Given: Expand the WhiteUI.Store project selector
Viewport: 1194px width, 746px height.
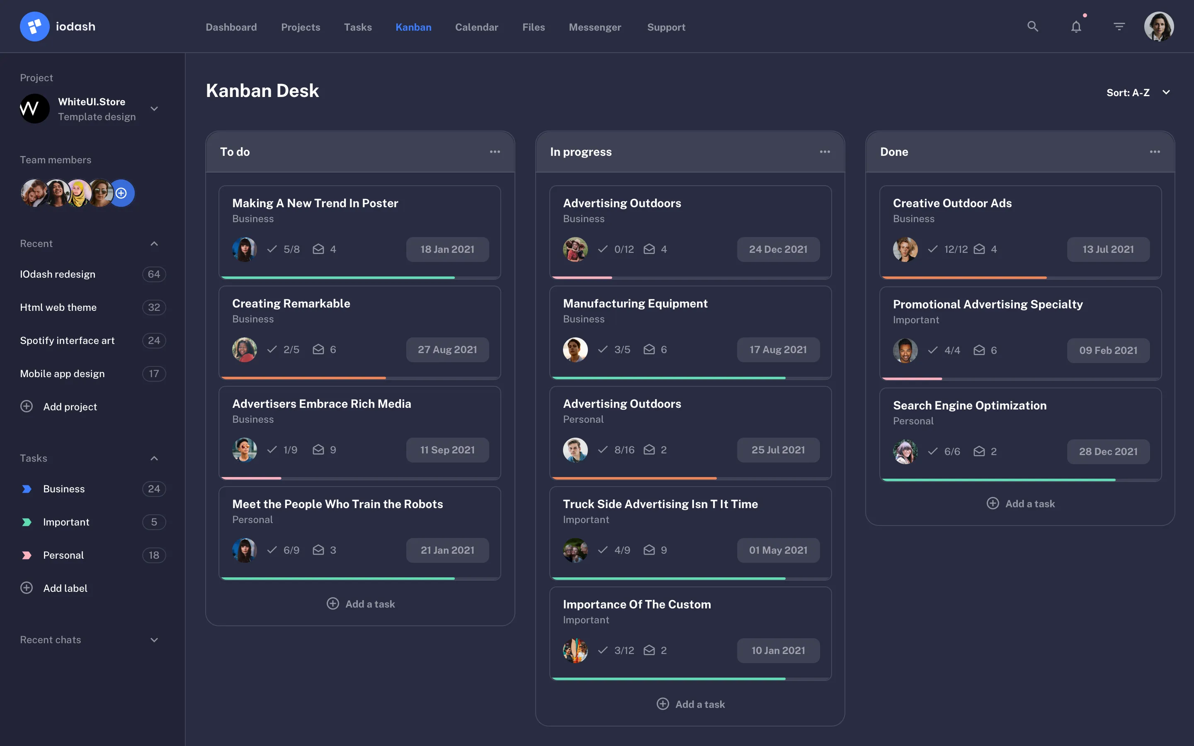Looking at the screenshot, I should (x=154, y=109).
